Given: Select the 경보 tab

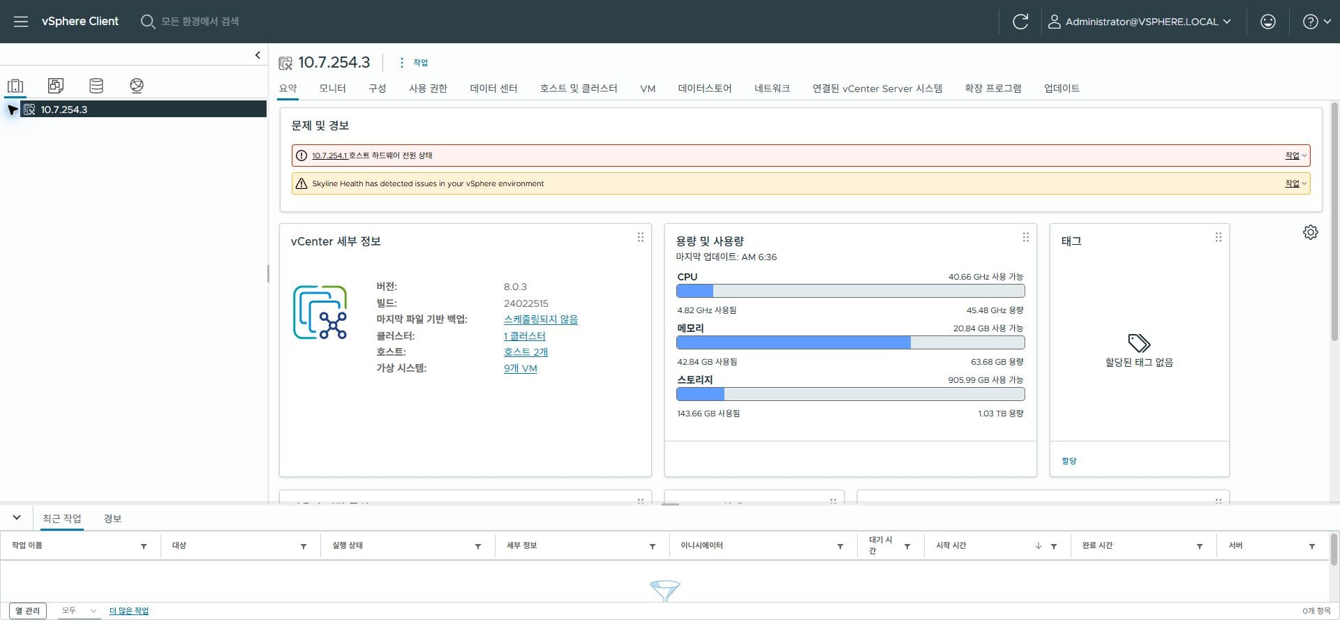Looking at the screenshot, I should click(112, 519).
